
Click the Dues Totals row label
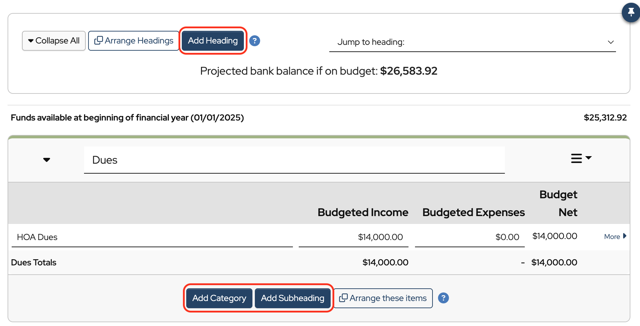click(34, 263)
